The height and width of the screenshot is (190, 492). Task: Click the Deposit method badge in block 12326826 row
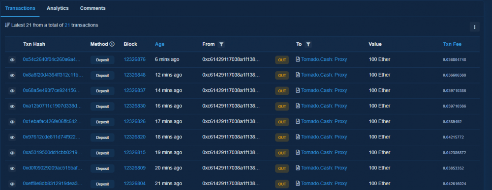tap(102, 122)
